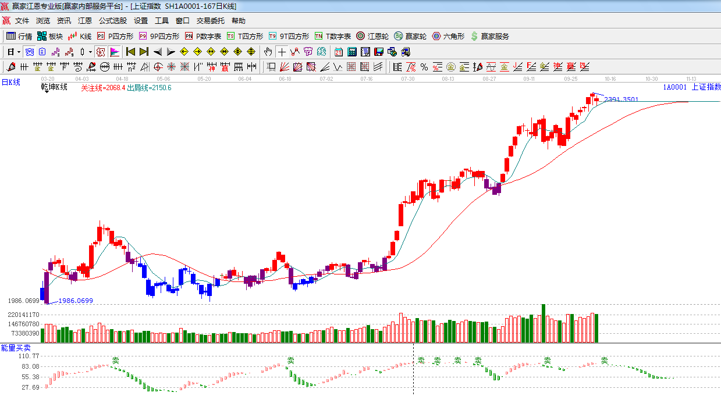Click the 行情 quotes button
The width and height of the screenshot is (721, 396).
[x=19, y=36]
